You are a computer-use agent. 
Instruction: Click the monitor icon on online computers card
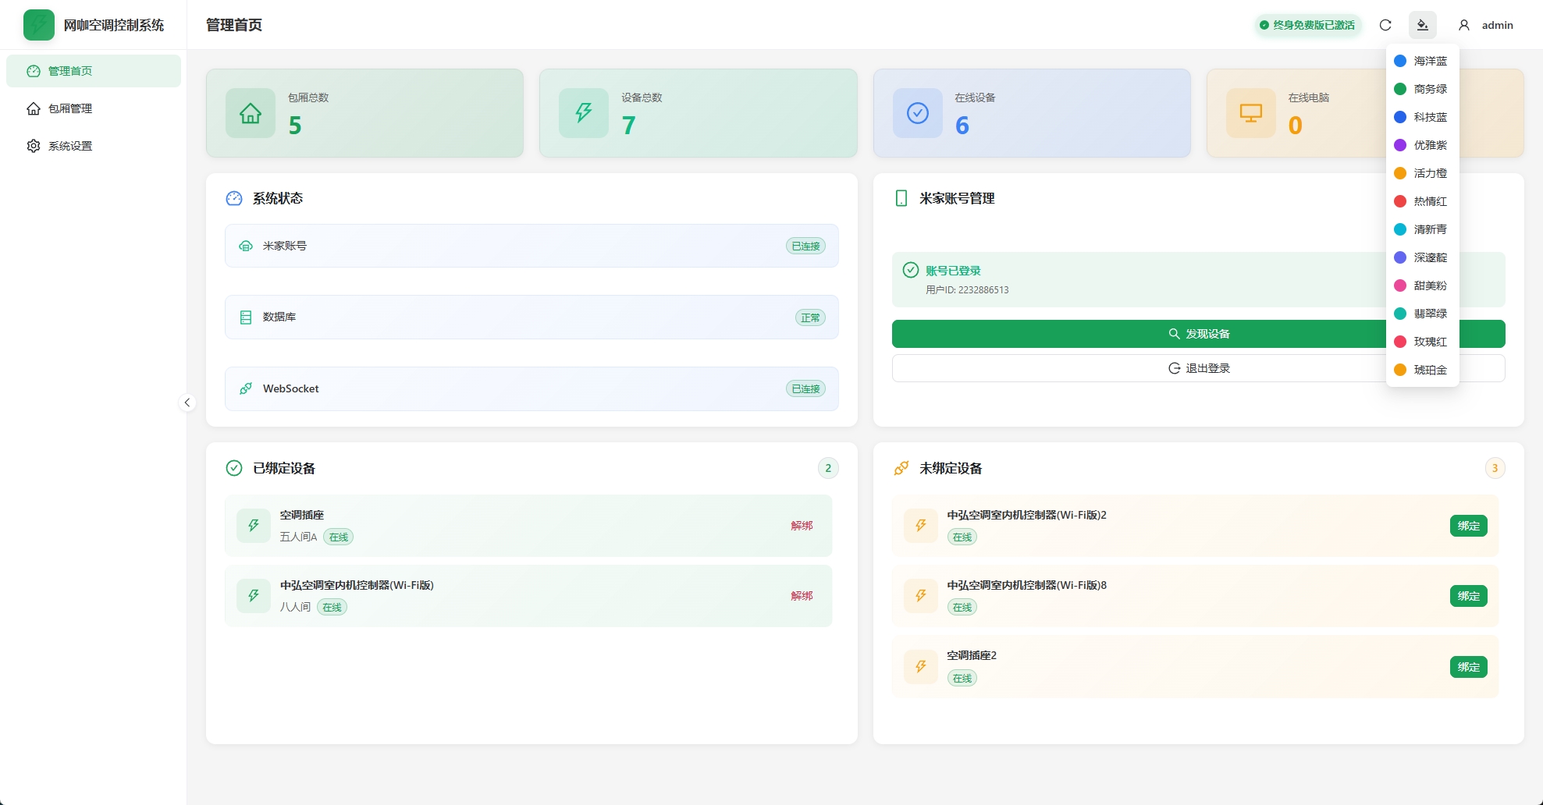1251,113
